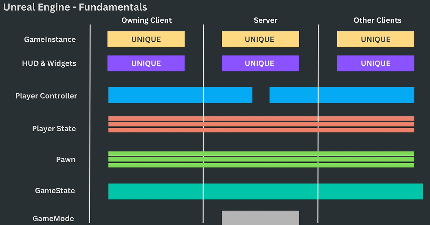The height and width of the screenshot is (225, 430).
Task: Click the 'Unreal Engine - Fundamentals' title text
Action: click(x=75, y=7)
